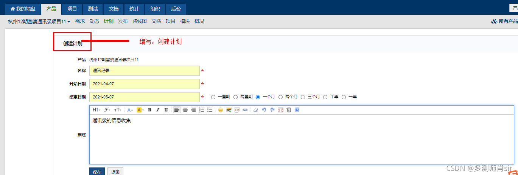The height and width of the screenshot is (175, 518).
Task: Open 发布 submenu item
Action: tap(123, 21)
